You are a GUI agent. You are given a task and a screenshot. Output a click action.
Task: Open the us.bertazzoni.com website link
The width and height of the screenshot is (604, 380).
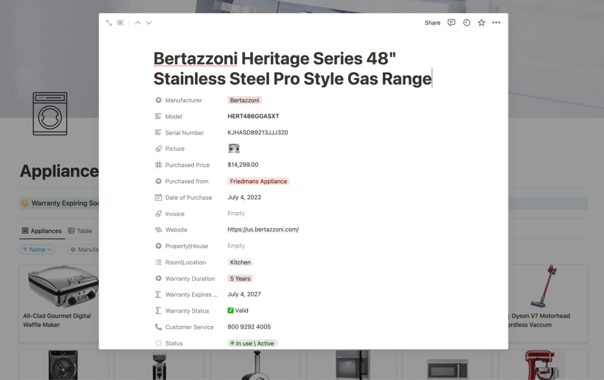point(263,230)
